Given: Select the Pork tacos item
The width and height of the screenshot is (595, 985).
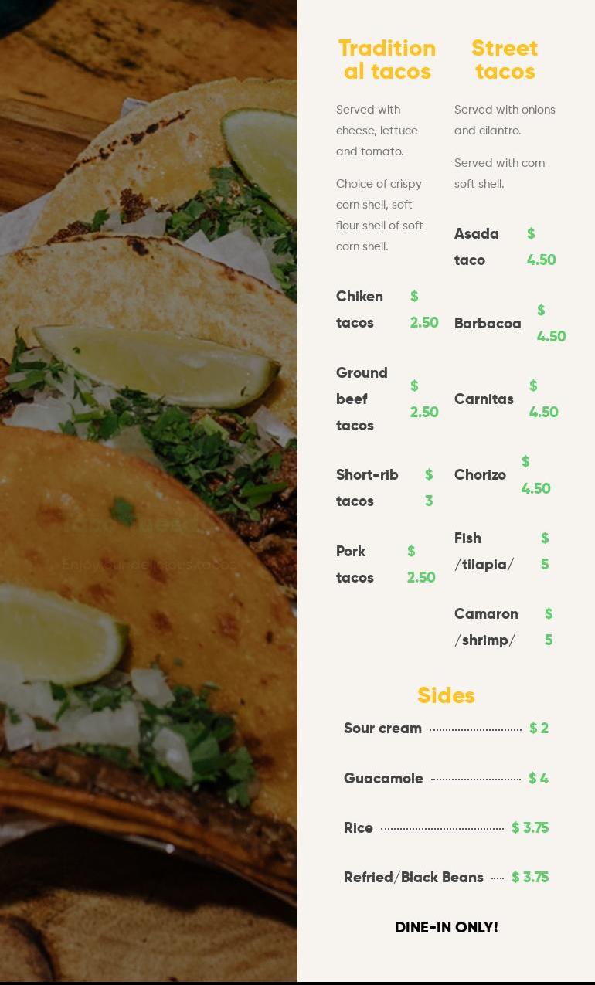Looking at the screenshot, I should point(355,565).
